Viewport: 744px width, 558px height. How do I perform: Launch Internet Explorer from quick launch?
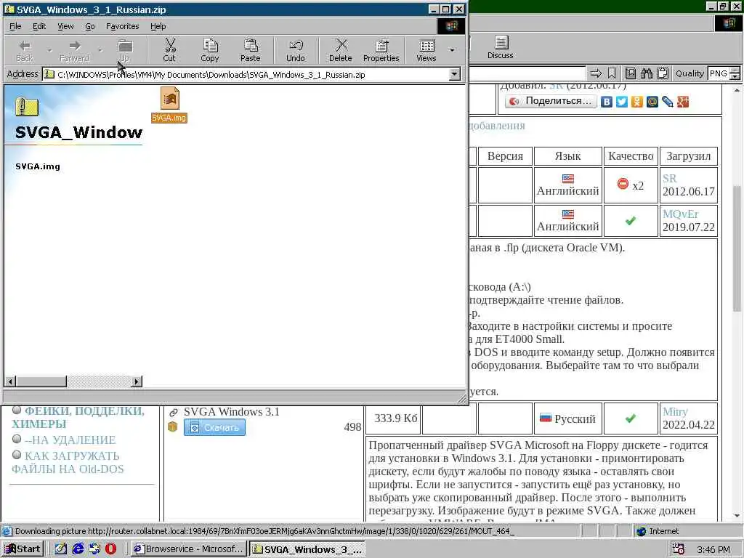(x=78, y=549)
